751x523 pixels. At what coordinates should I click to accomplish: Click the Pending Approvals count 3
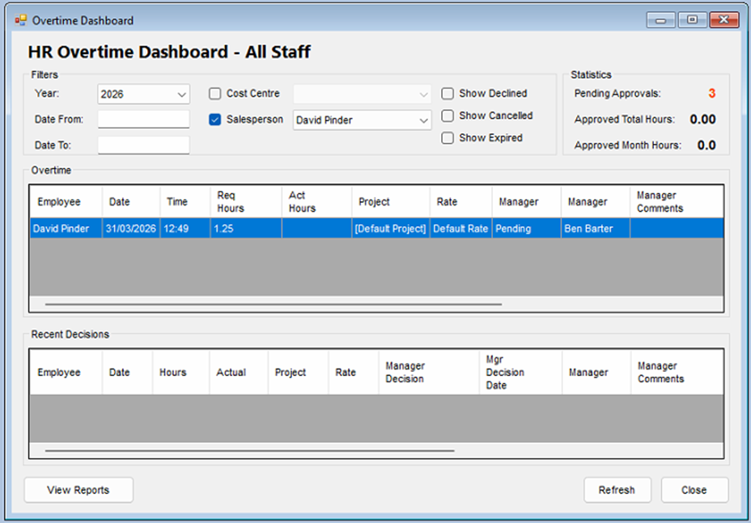pos(711,93)
